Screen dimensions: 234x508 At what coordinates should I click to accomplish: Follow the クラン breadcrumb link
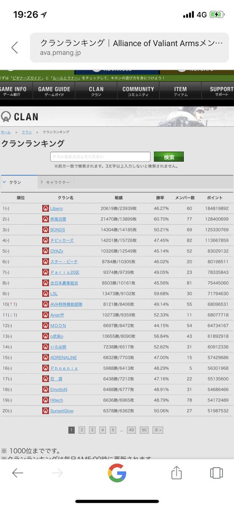(x=27, y=133)
